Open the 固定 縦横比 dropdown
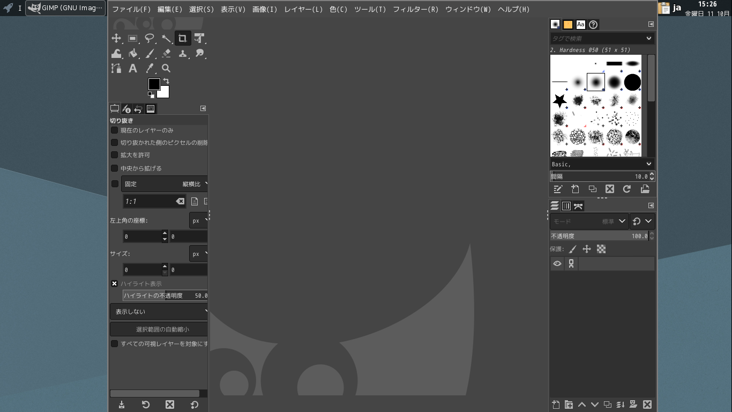 click(x=165, y=184)
